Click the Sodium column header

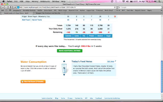[100, 36]
